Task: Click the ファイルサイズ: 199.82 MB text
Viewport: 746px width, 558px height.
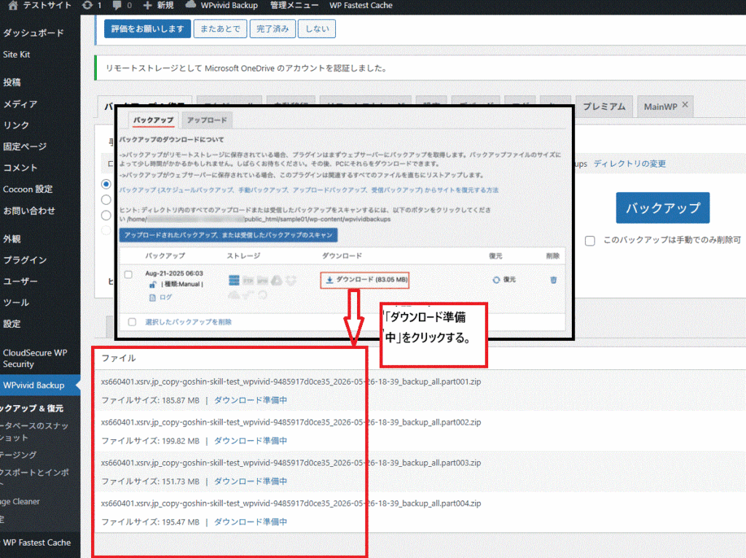Action: click(150, 441)
